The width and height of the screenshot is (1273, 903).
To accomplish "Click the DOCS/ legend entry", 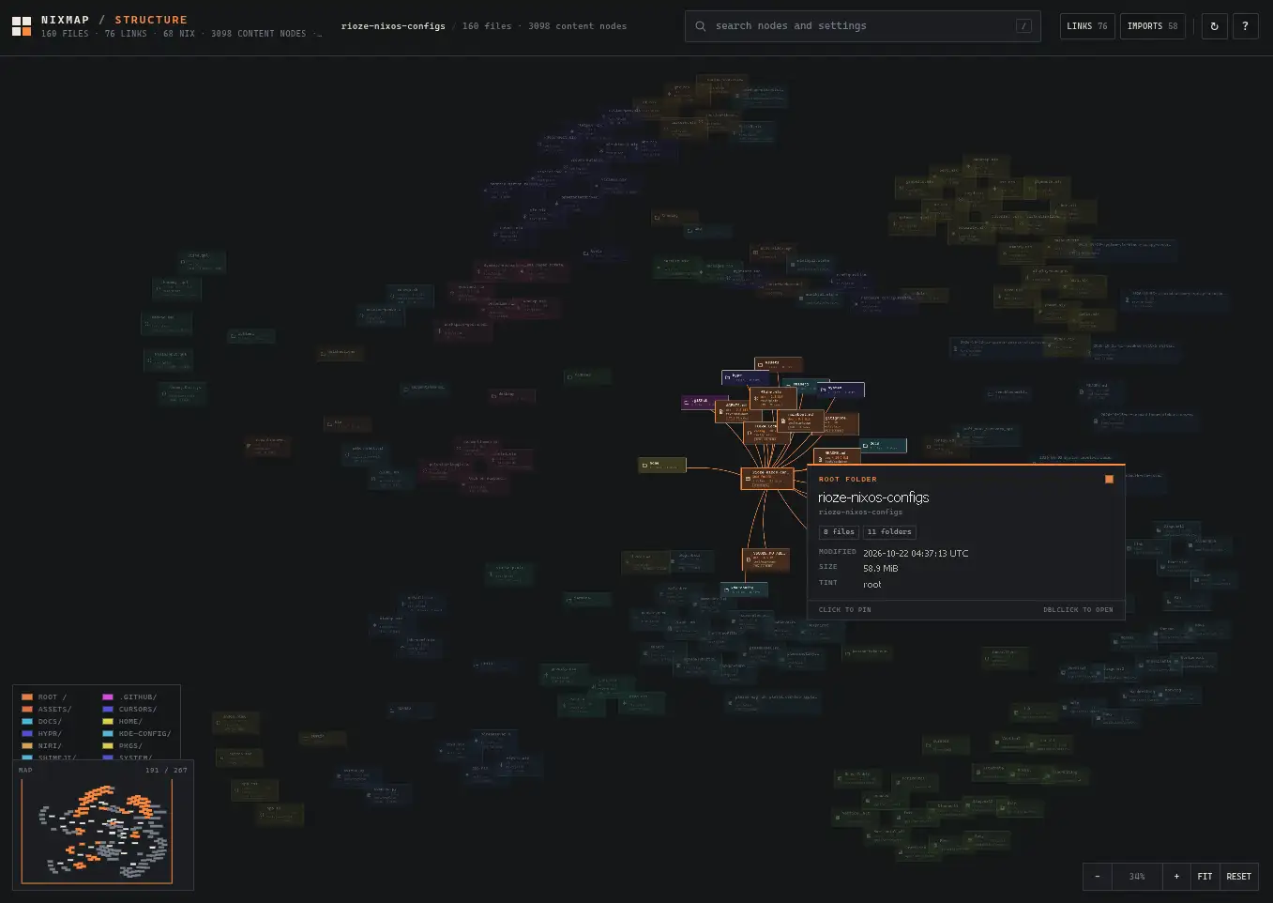I will point(42,722).
